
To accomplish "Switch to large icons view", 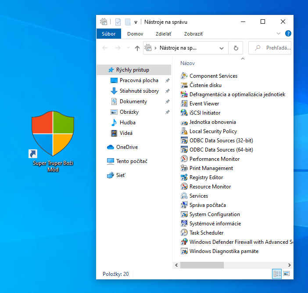I will (287, 274).
